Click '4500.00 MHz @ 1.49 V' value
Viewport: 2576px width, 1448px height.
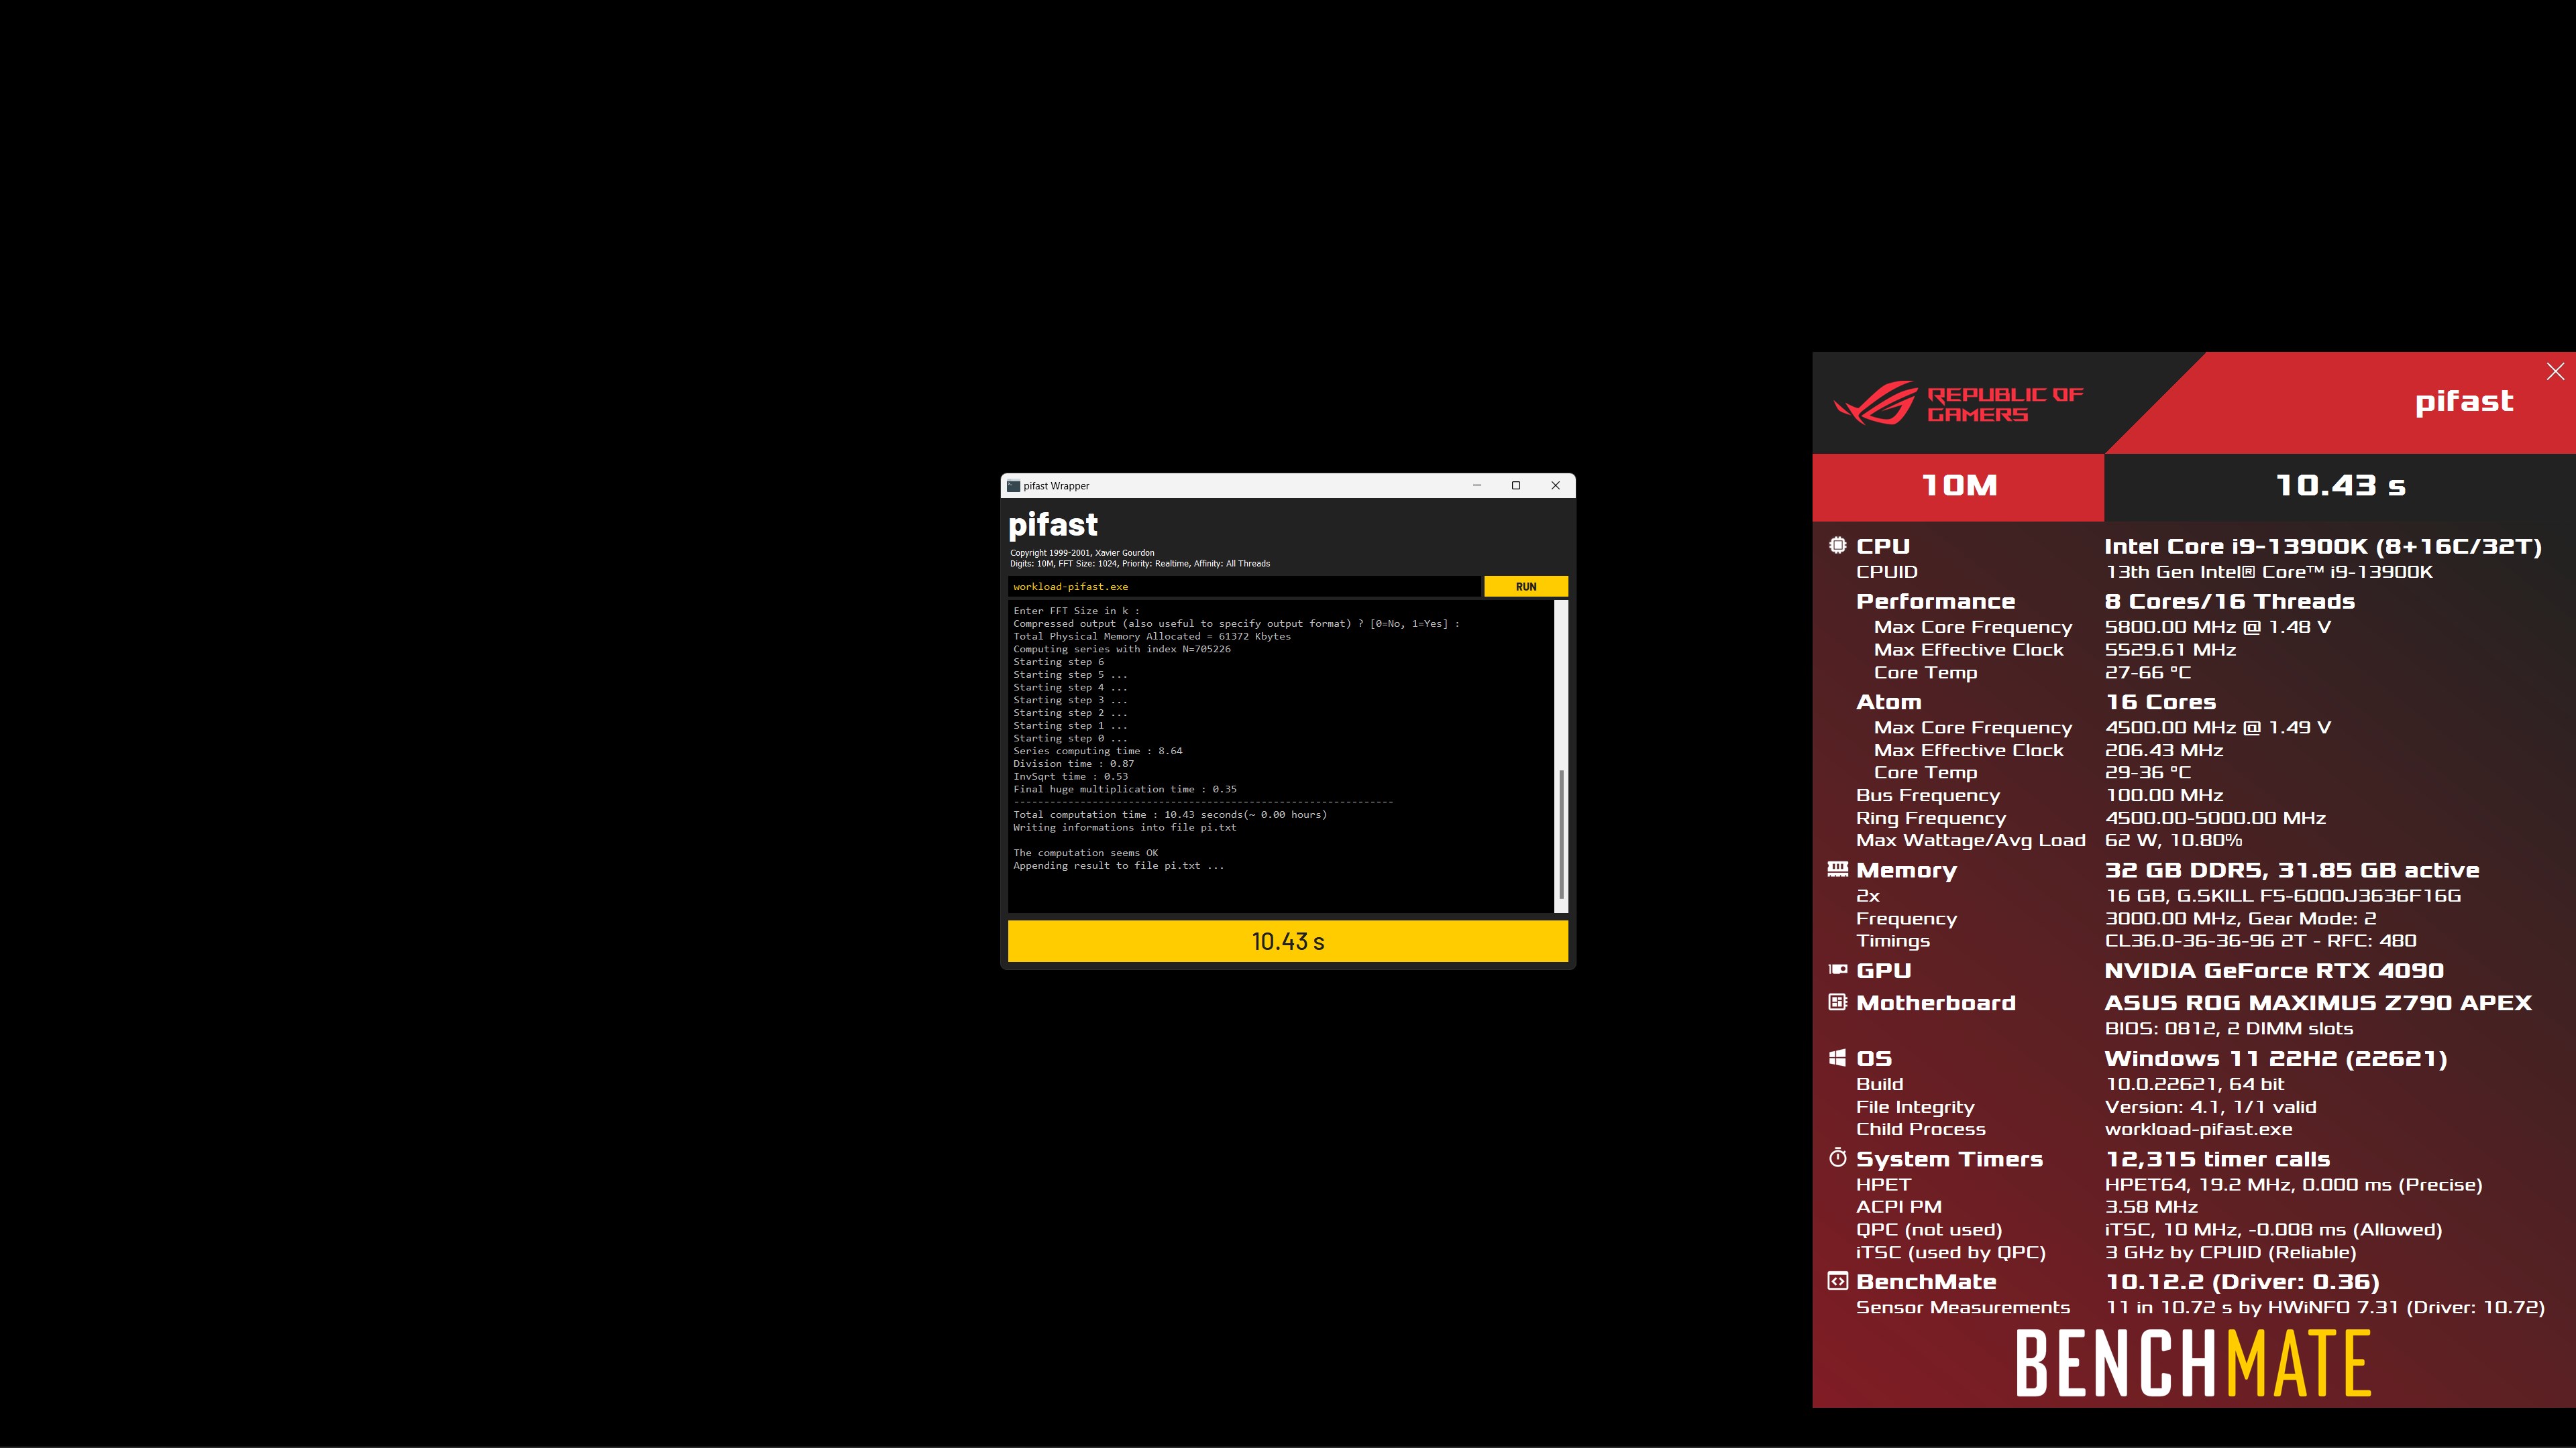(x=2217, y=727)
